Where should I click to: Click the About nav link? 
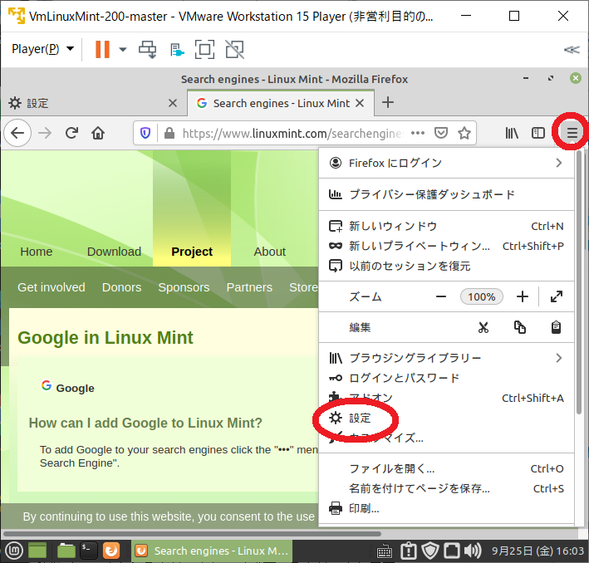(270, 252)
